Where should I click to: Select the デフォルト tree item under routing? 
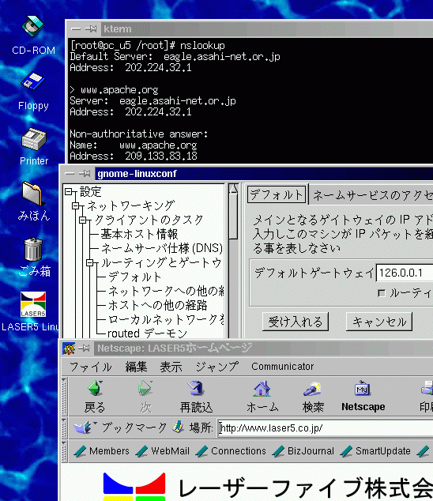pyautogui.click(x=134, y=277)
